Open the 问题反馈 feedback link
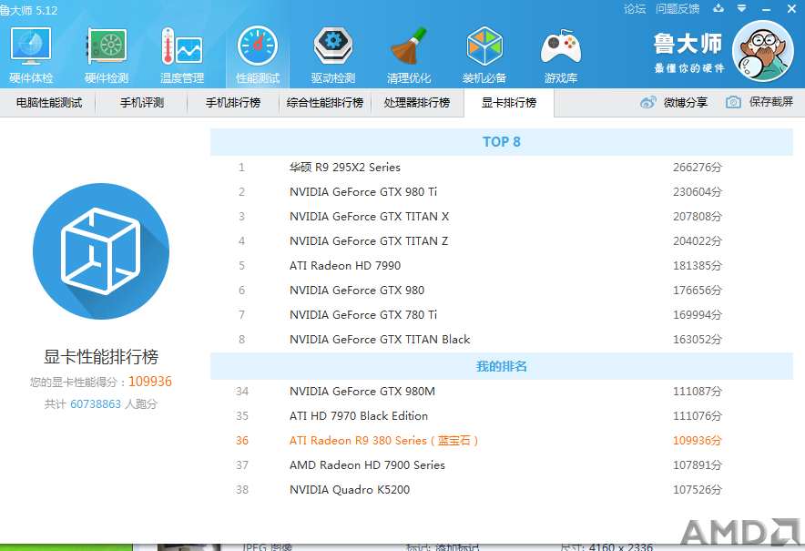805x551 pixels. click(678, 9)
